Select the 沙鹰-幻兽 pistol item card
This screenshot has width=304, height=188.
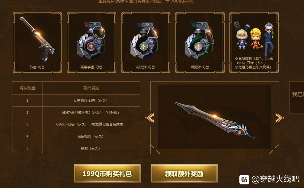[x=37, y=42]
